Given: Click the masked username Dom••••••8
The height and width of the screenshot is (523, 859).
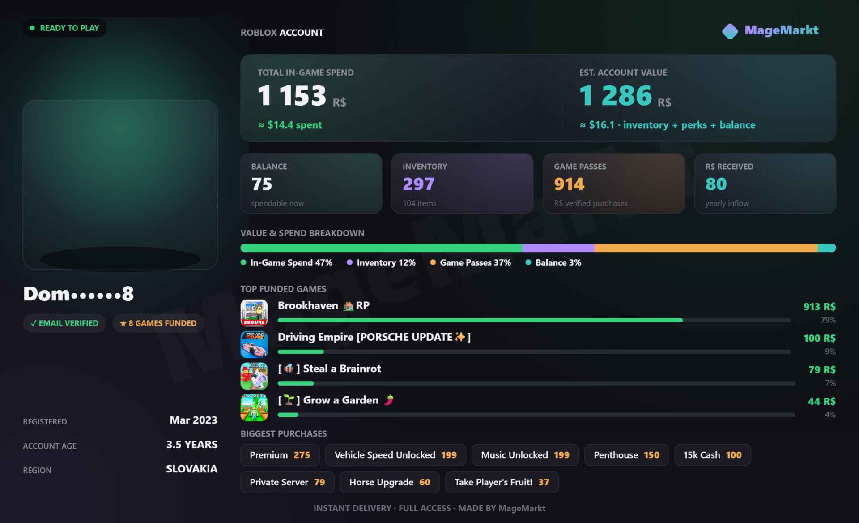Looking at the screenshot, I should 78,294.
